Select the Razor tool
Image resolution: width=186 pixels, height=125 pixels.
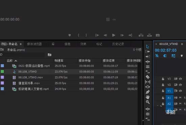[147, 77]
